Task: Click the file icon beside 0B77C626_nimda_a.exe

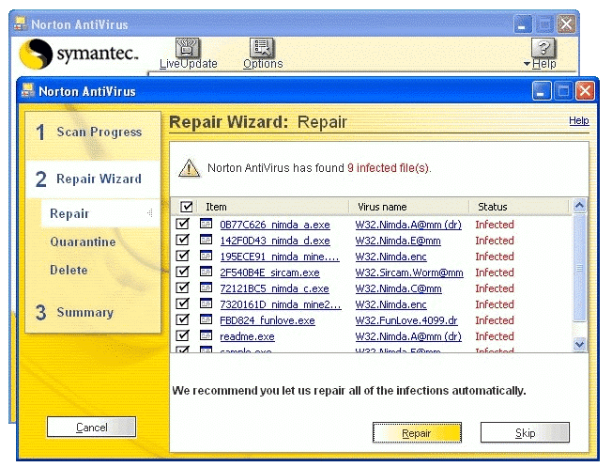Action: click(206, 225)
